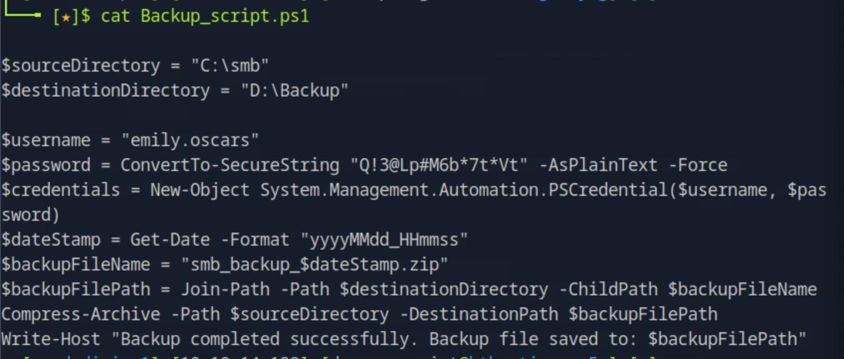This screenshot has width=844, height=359.
Task: Click the Write-Host cmdlet
Action: pyautogui.click(x=50, y=339)
